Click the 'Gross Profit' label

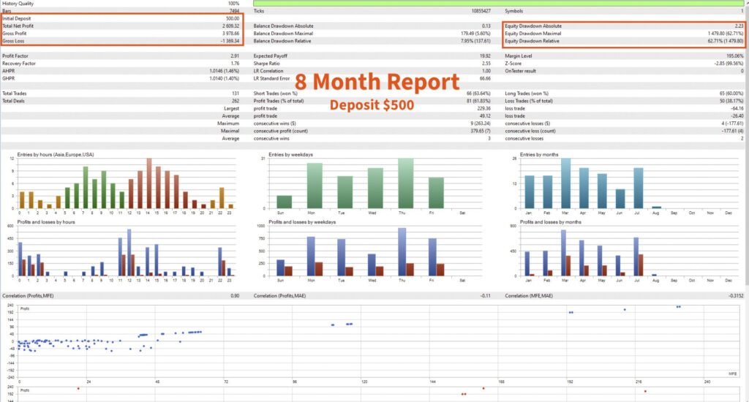point(15,34)
